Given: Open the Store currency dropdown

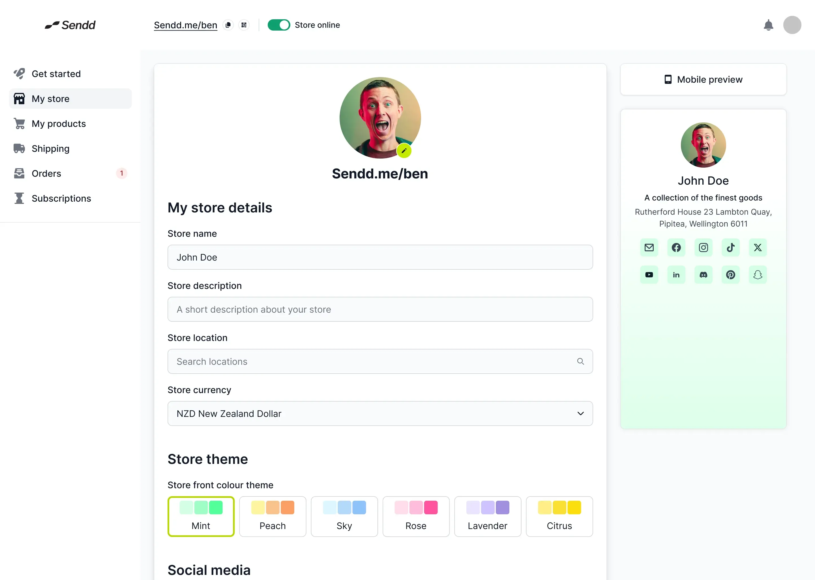Looking at the screenshot, I should pos(380,413).
